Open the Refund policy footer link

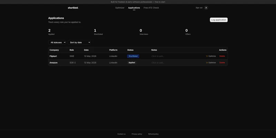pos(153,134)
